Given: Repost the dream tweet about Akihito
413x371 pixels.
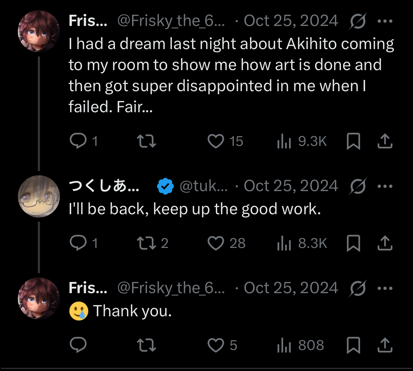Looking at the screenshot, I should pos(146,141).
